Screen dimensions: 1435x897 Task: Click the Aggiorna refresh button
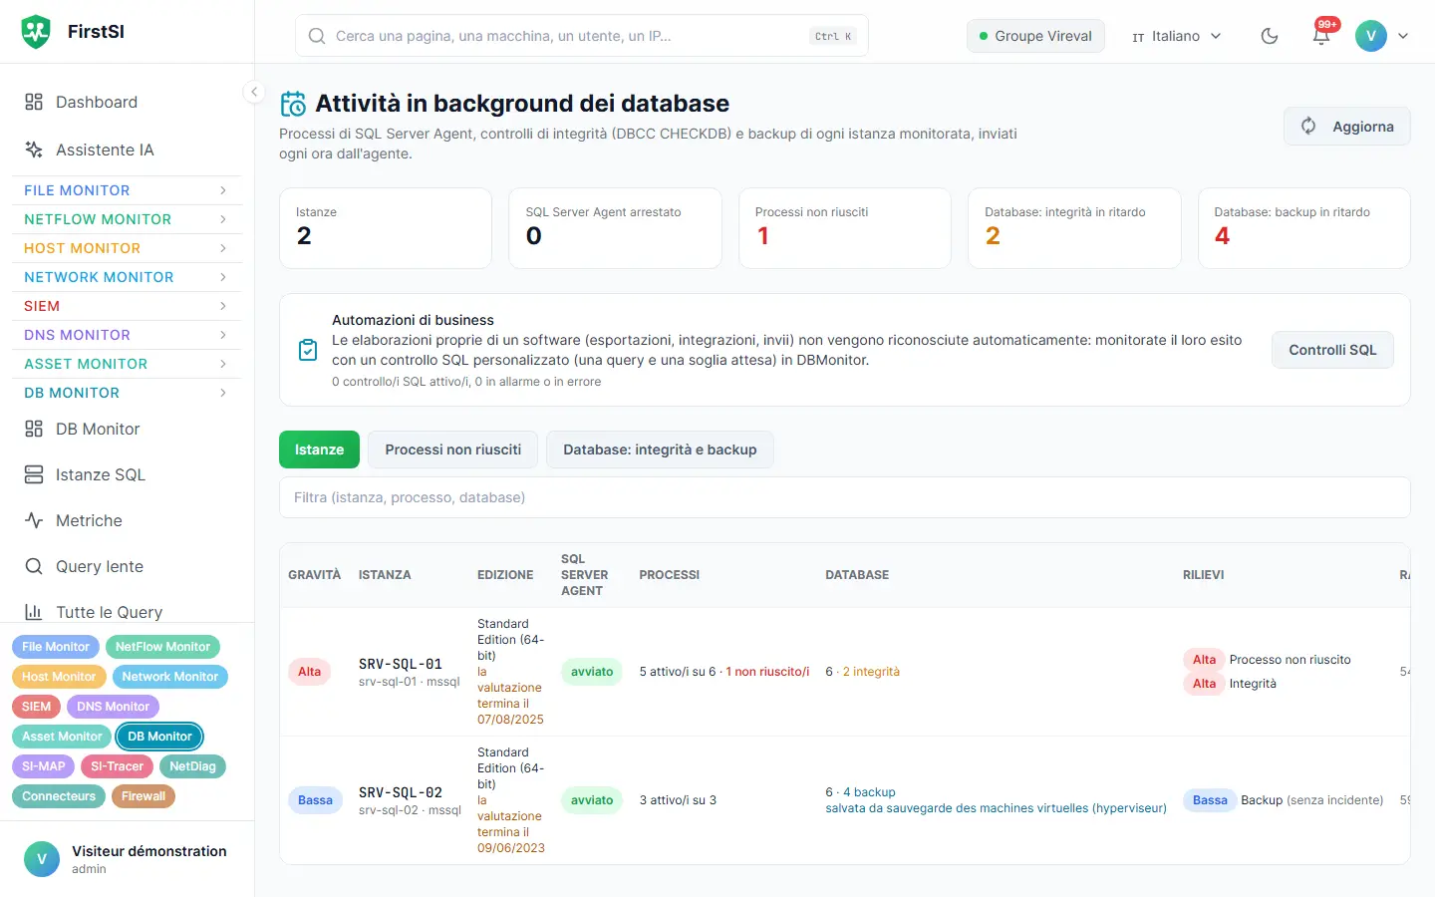coord(1347,127)
